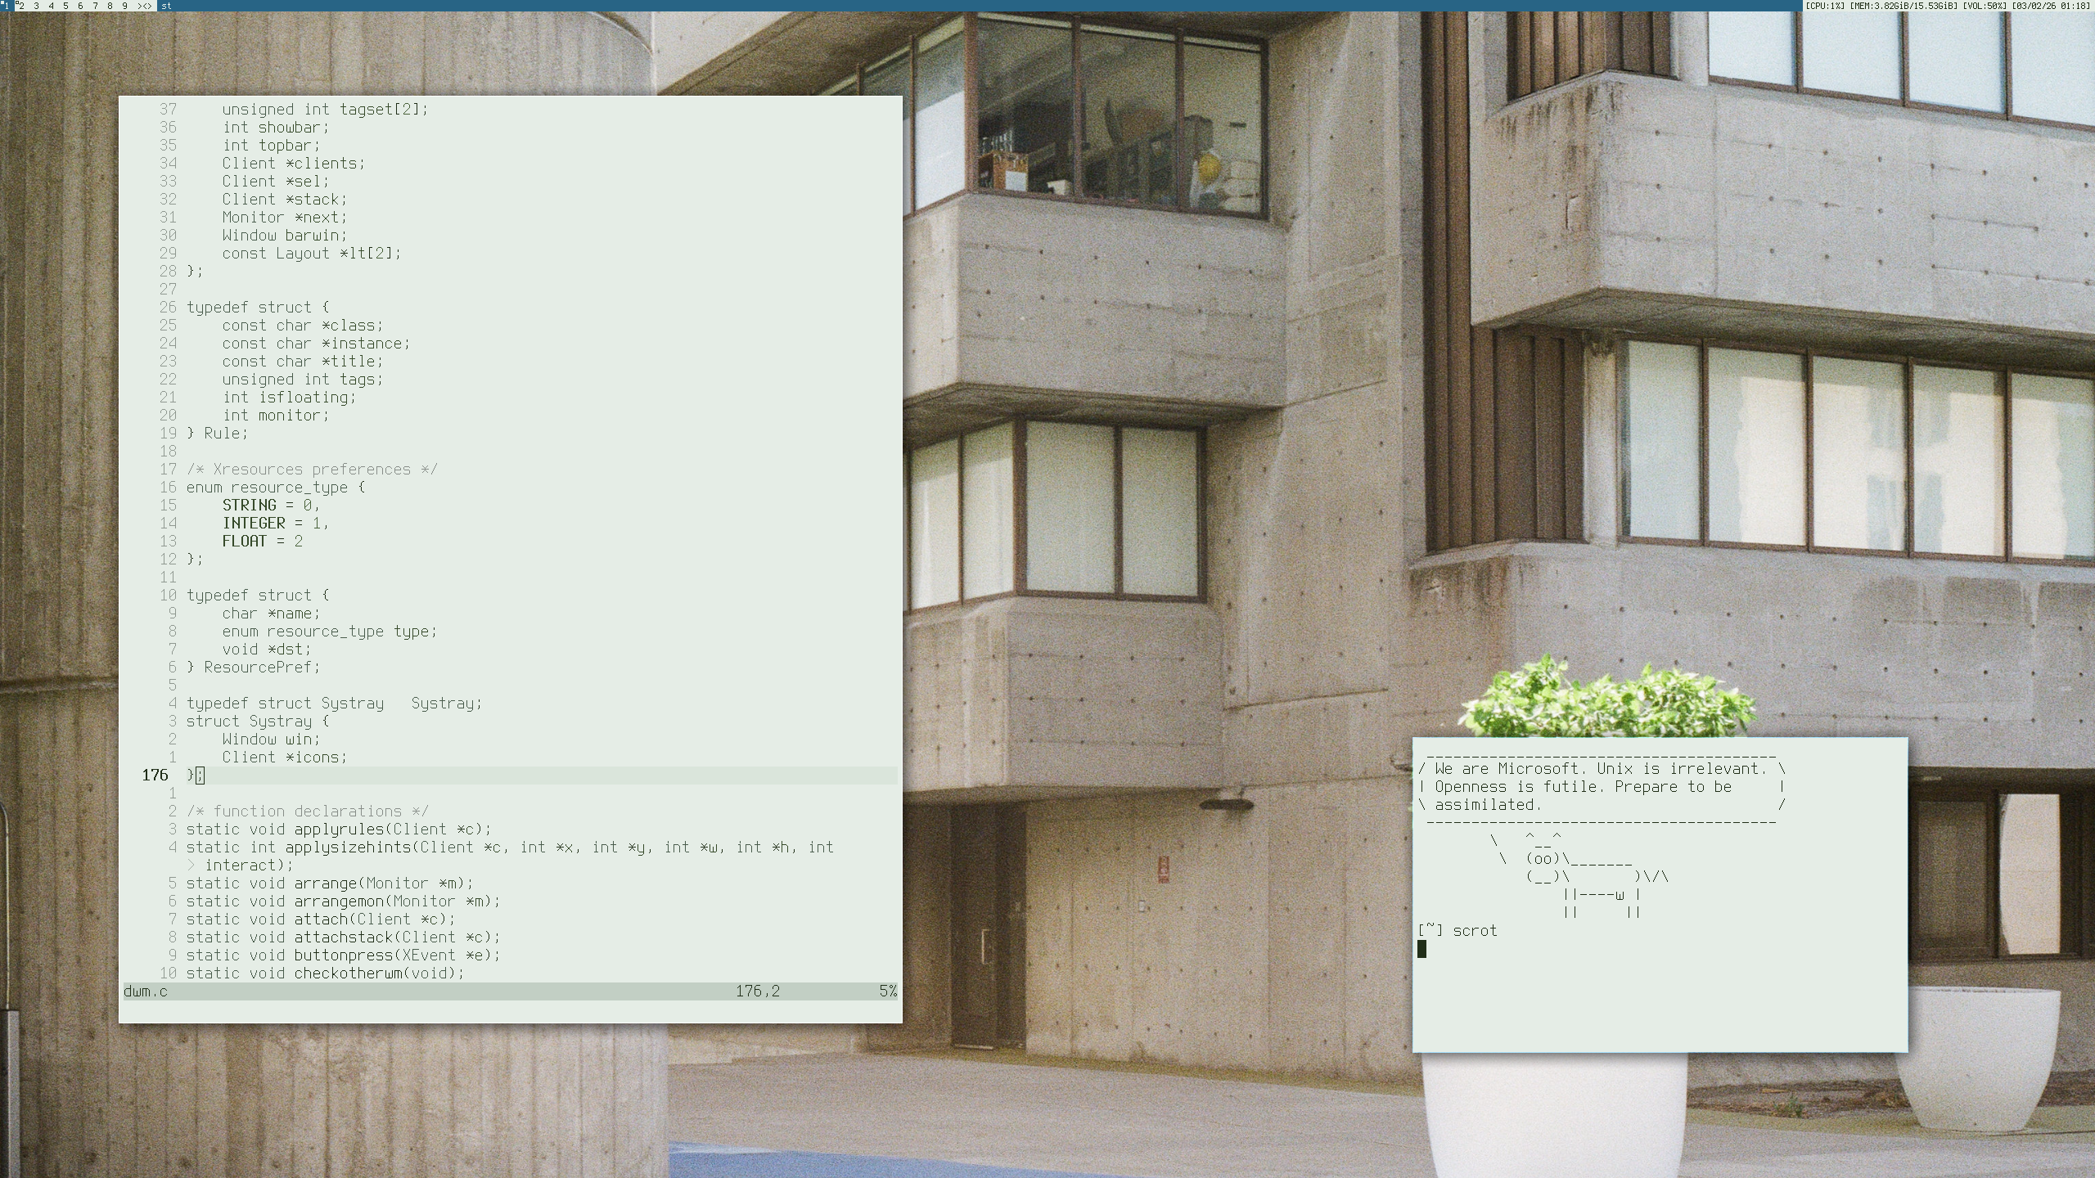Switch to dwm tag 2

coord(20,6)
